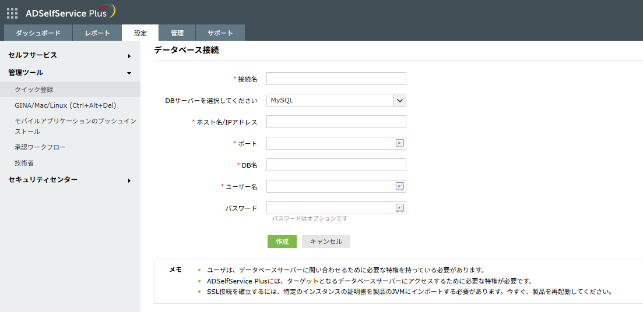Screen dimensions: 643x312
Task: Open the apps grid icon
Action: [x=12, y=13]
